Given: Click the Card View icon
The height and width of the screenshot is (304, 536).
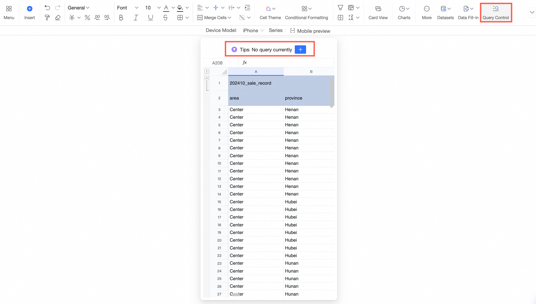Looking at the screenshot, I should (x=378, y=9).
